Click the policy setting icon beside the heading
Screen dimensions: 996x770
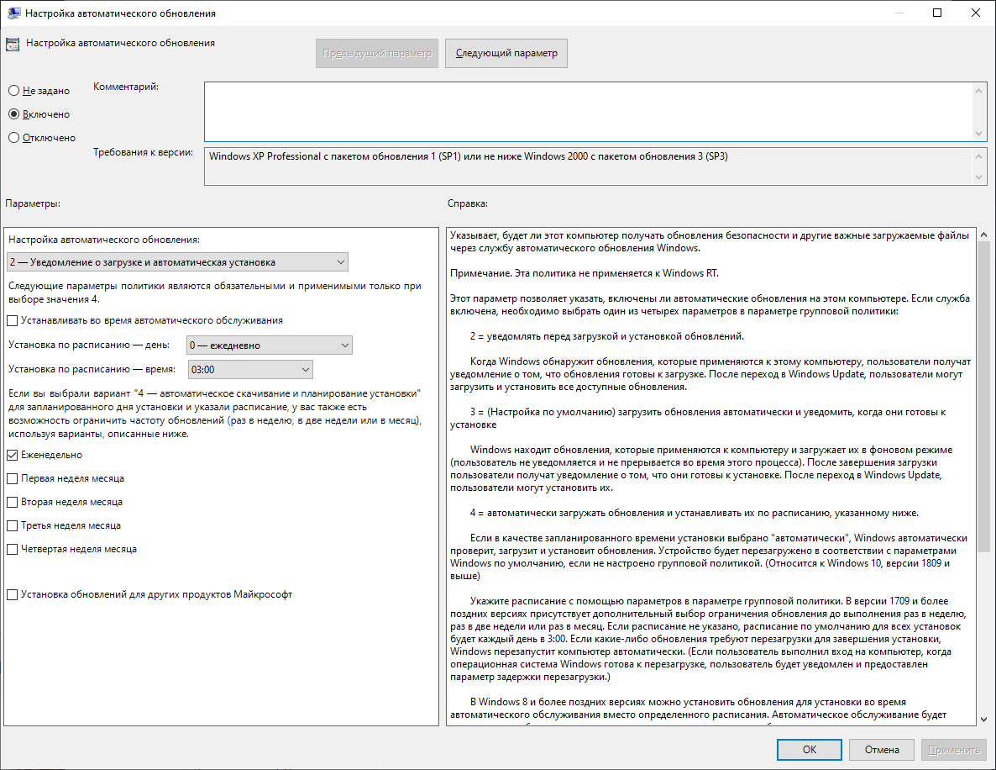tap(12, 45)
